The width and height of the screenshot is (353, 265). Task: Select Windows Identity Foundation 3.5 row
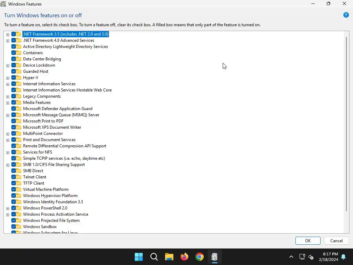53,202
